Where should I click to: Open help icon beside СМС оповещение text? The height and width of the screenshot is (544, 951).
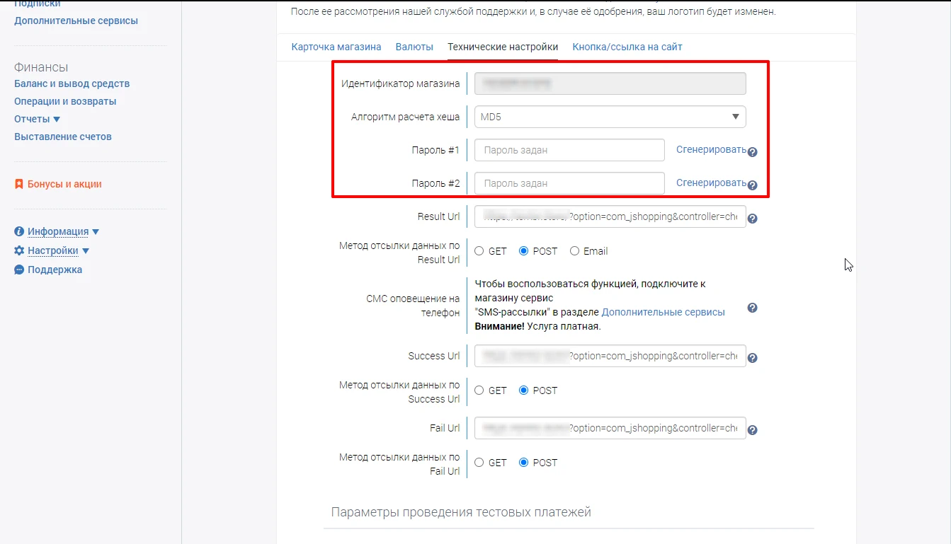tap(753, 308)
